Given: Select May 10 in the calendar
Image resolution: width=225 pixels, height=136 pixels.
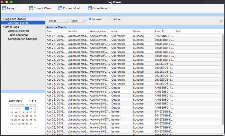Looking at the screenshot, I should pyautogui.click(x=31, y=113).
